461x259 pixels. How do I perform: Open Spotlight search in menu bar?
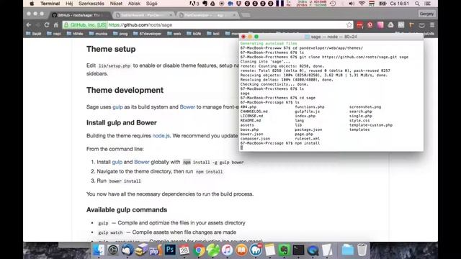[x=417, y=4]
